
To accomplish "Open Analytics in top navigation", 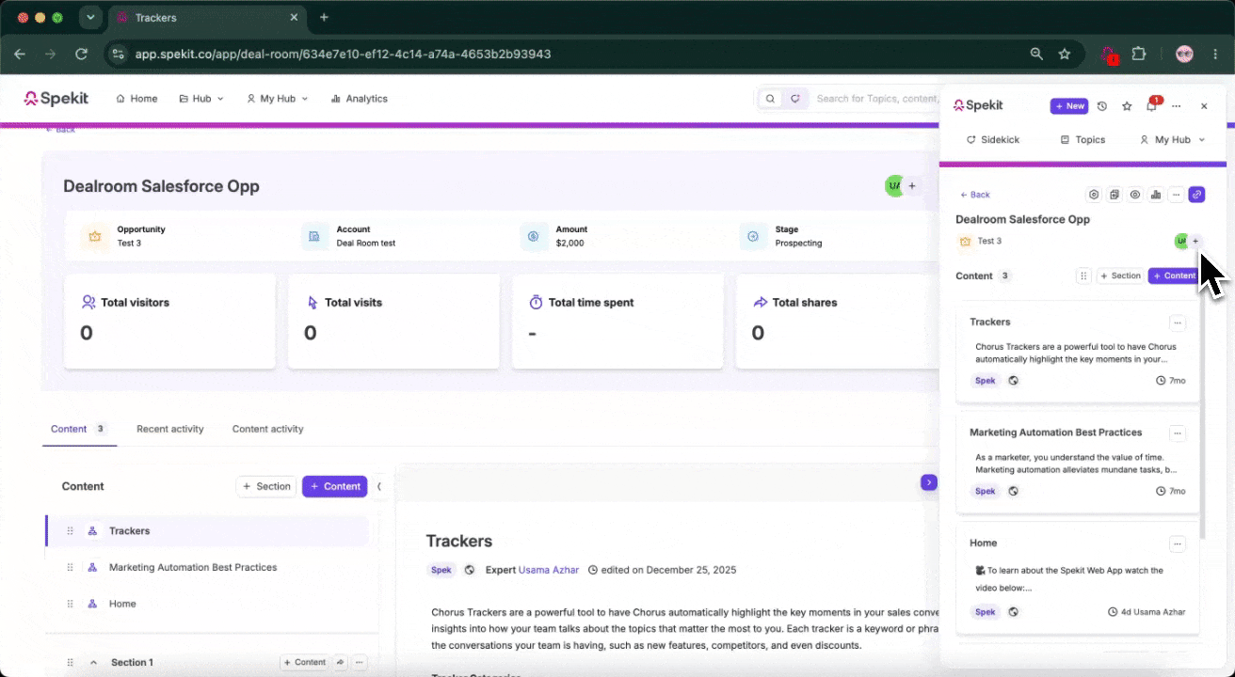I will [359, 99].
